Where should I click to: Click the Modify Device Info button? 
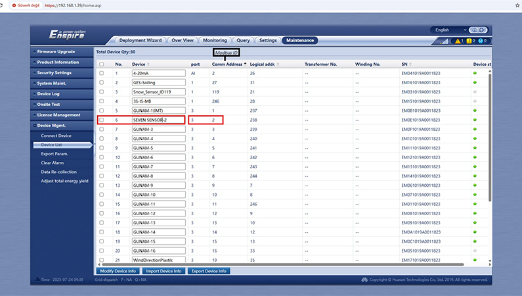[117, 271]
